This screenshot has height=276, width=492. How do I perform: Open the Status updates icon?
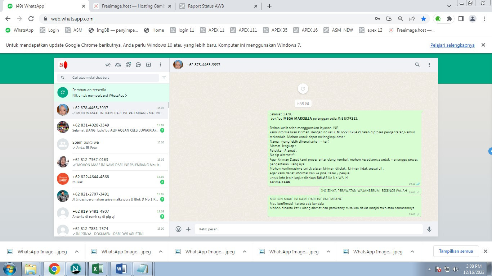point(128,65)
